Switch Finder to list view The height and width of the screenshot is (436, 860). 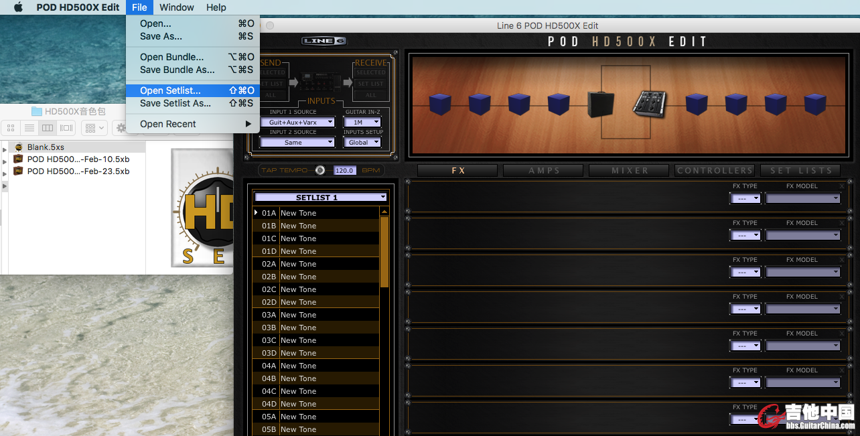(29, 128)
